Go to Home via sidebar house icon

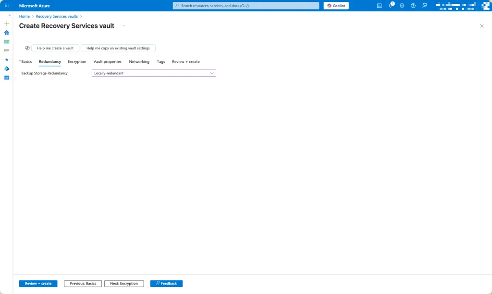tap(7, 33)
